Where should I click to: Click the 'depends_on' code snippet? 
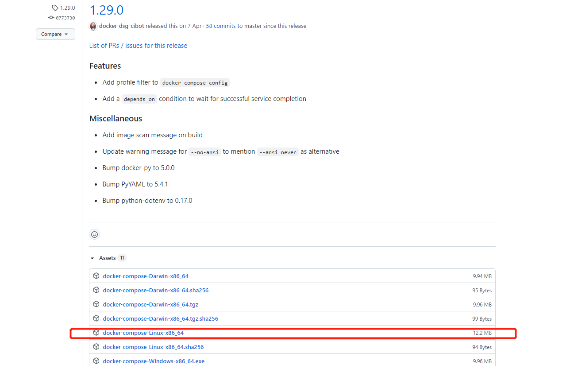139,99
